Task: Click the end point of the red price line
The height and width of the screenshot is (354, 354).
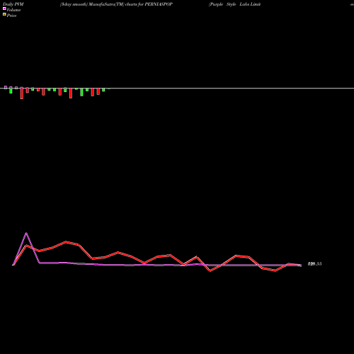Action: coord(301,265)
